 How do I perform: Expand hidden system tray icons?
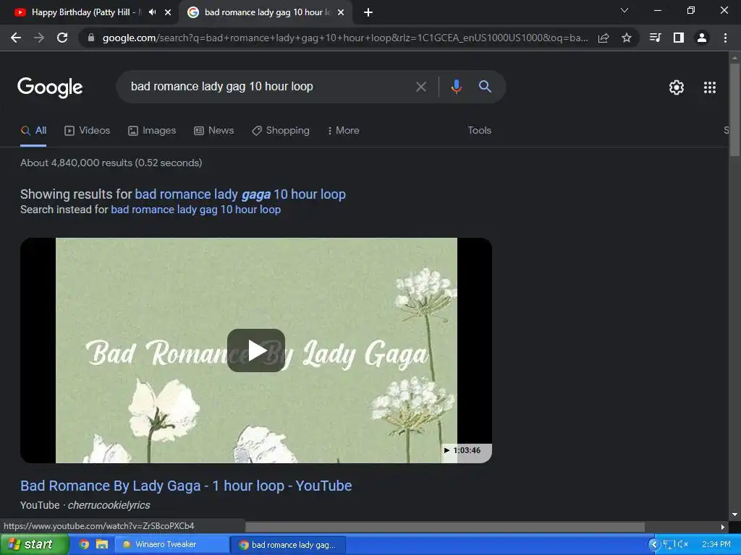654,545
